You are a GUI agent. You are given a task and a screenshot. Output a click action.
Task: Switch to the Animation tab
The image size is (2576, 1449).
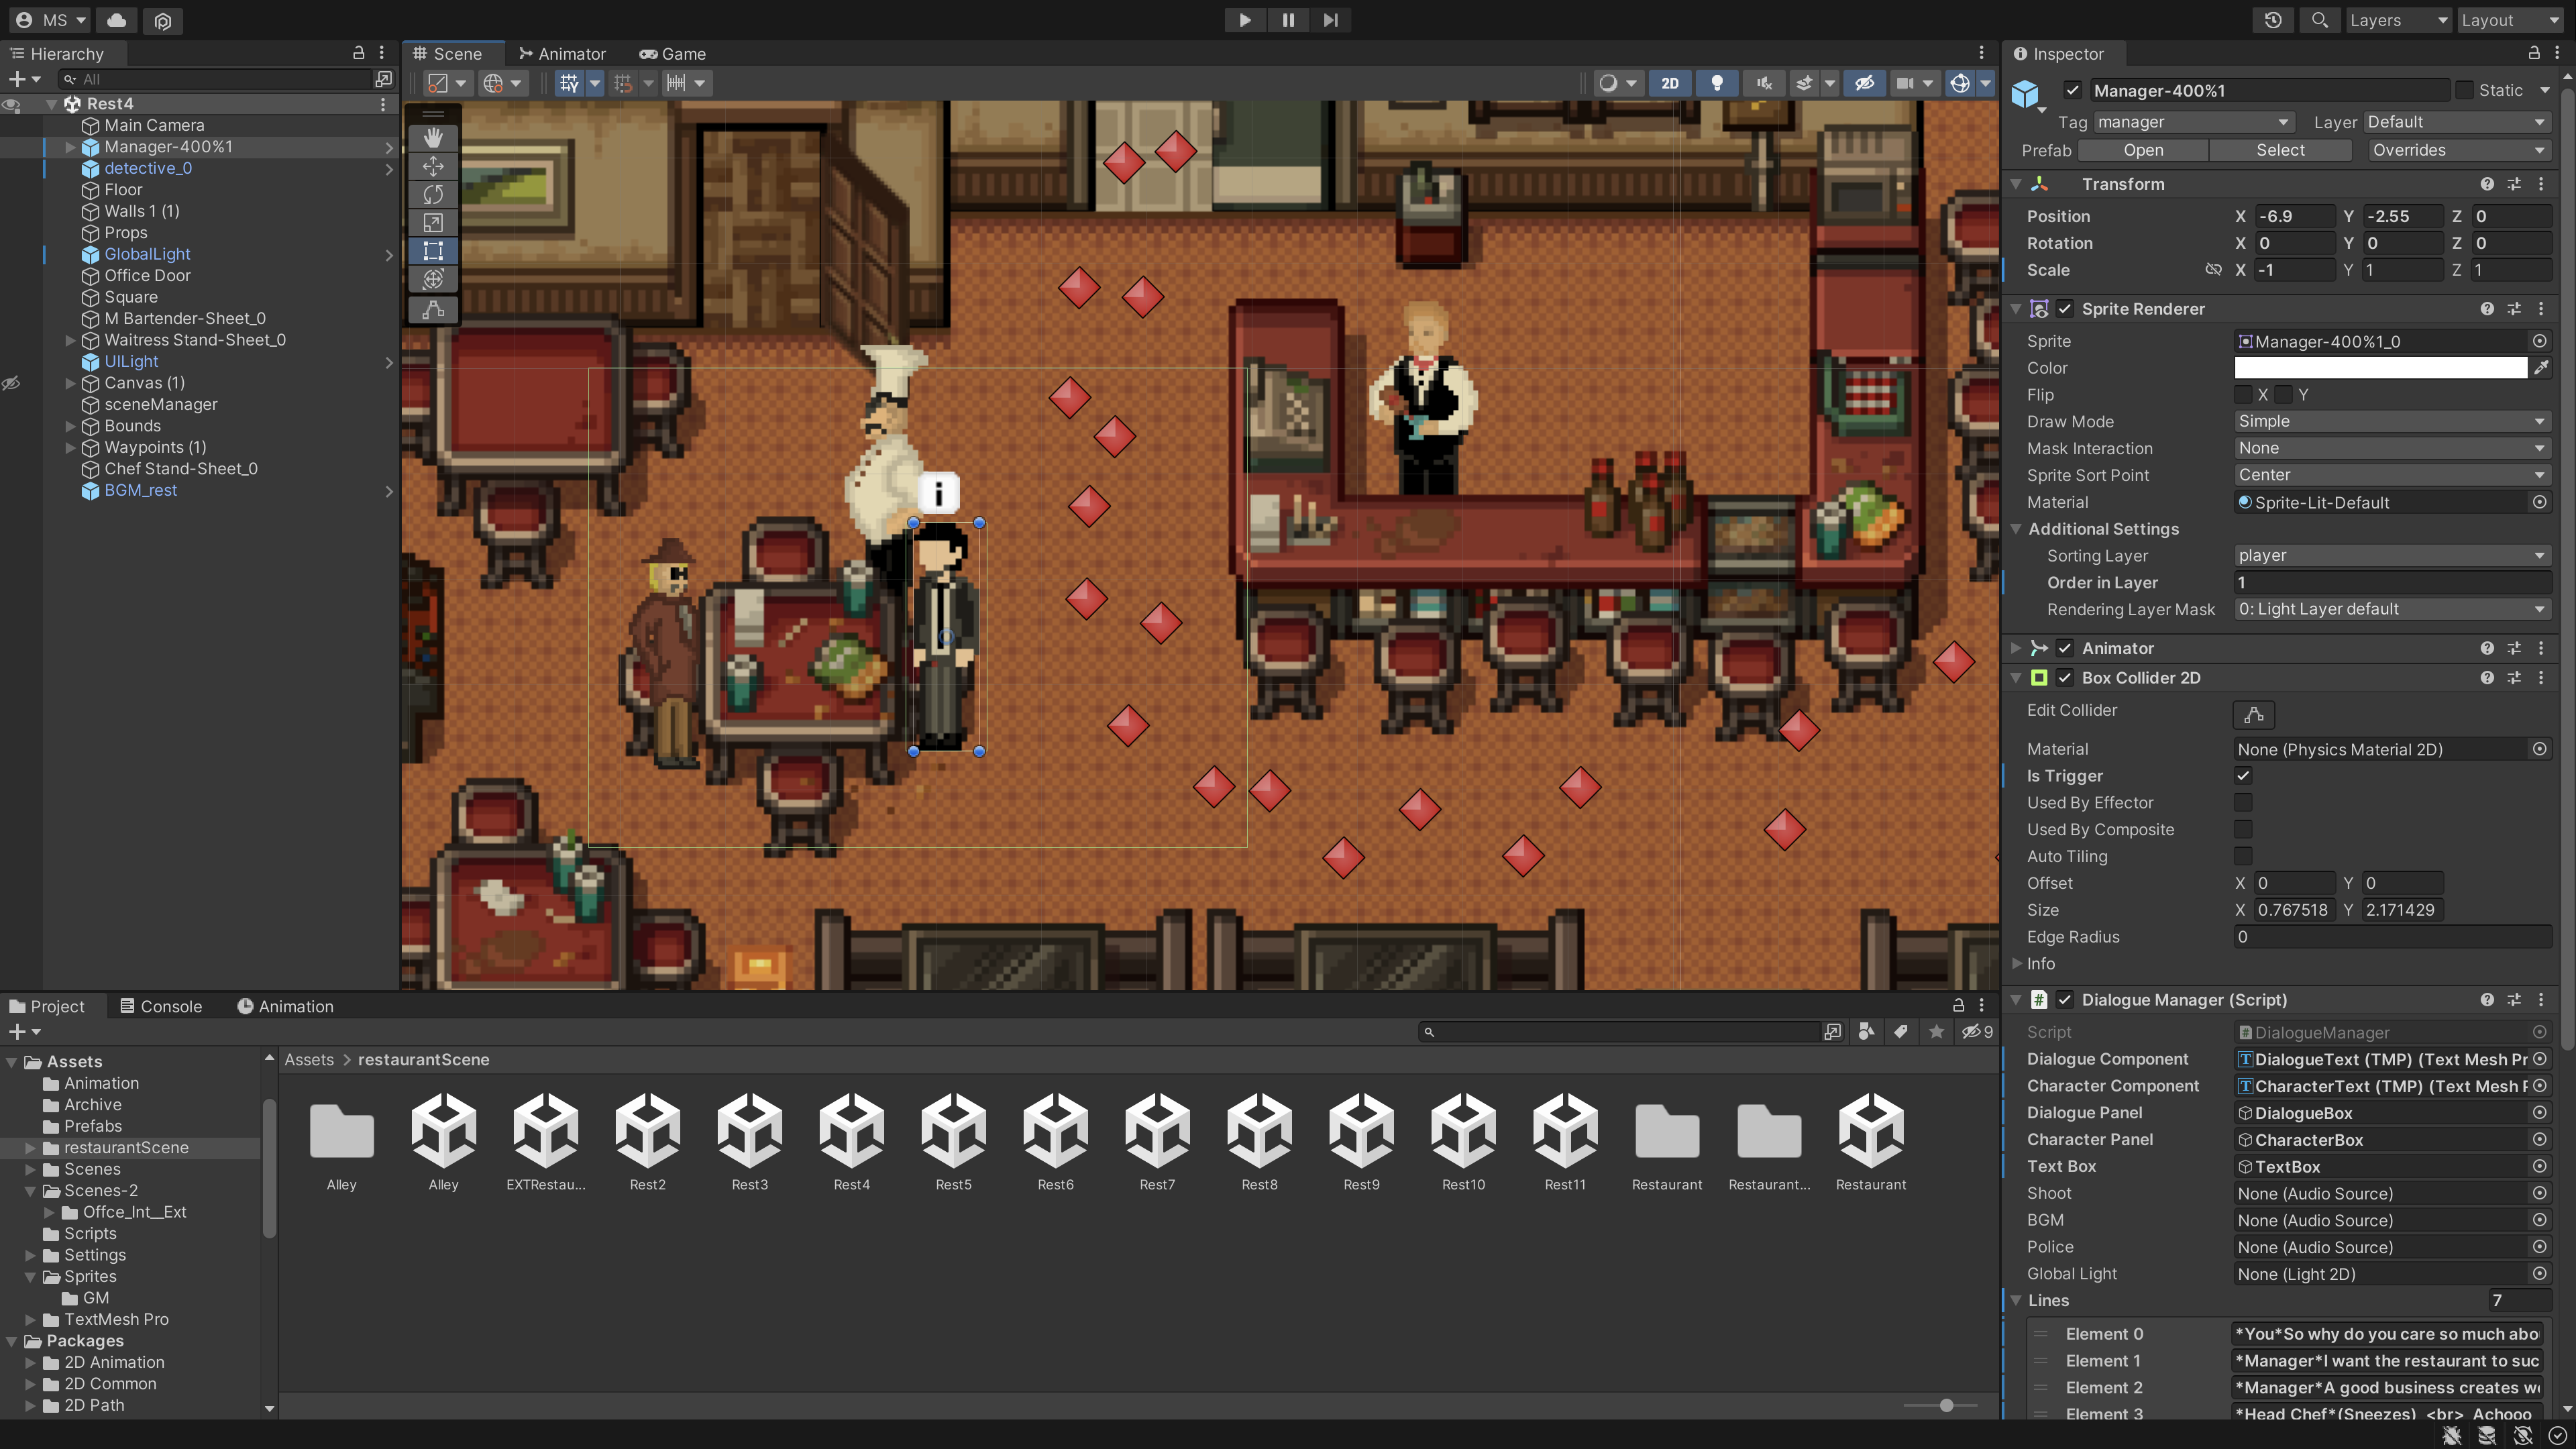click(x=285, y=1007)
